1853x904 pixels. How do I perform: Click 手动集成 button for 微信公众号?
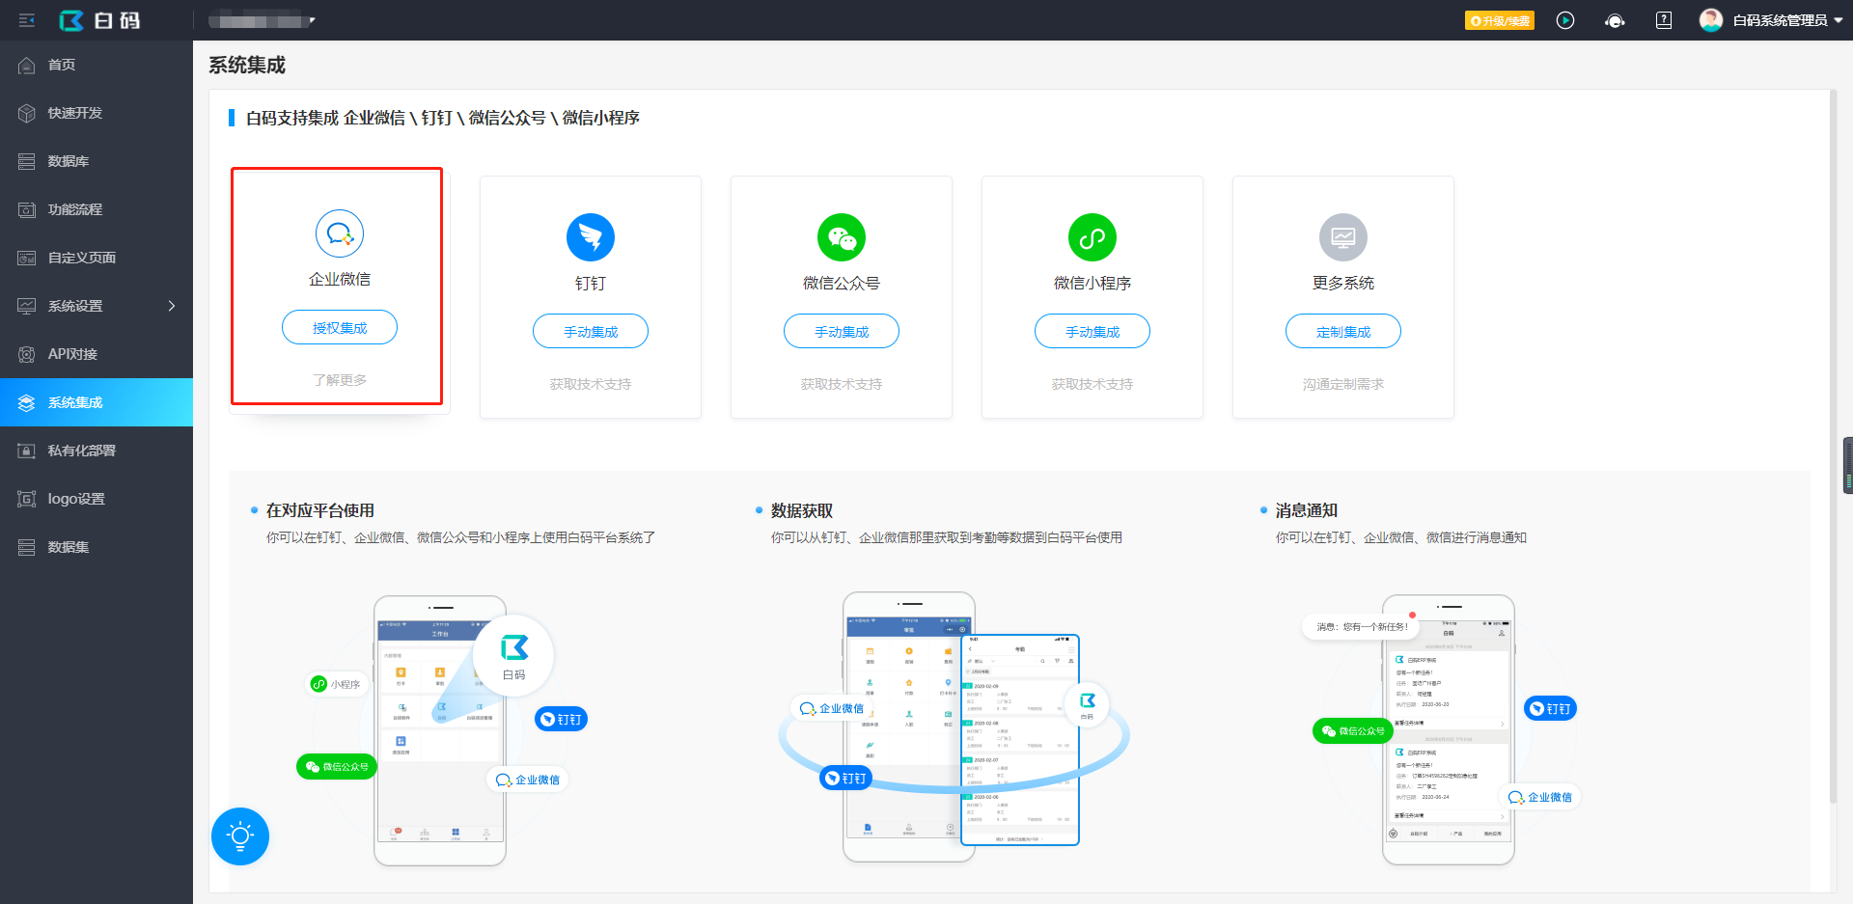[x=842, y=331]
